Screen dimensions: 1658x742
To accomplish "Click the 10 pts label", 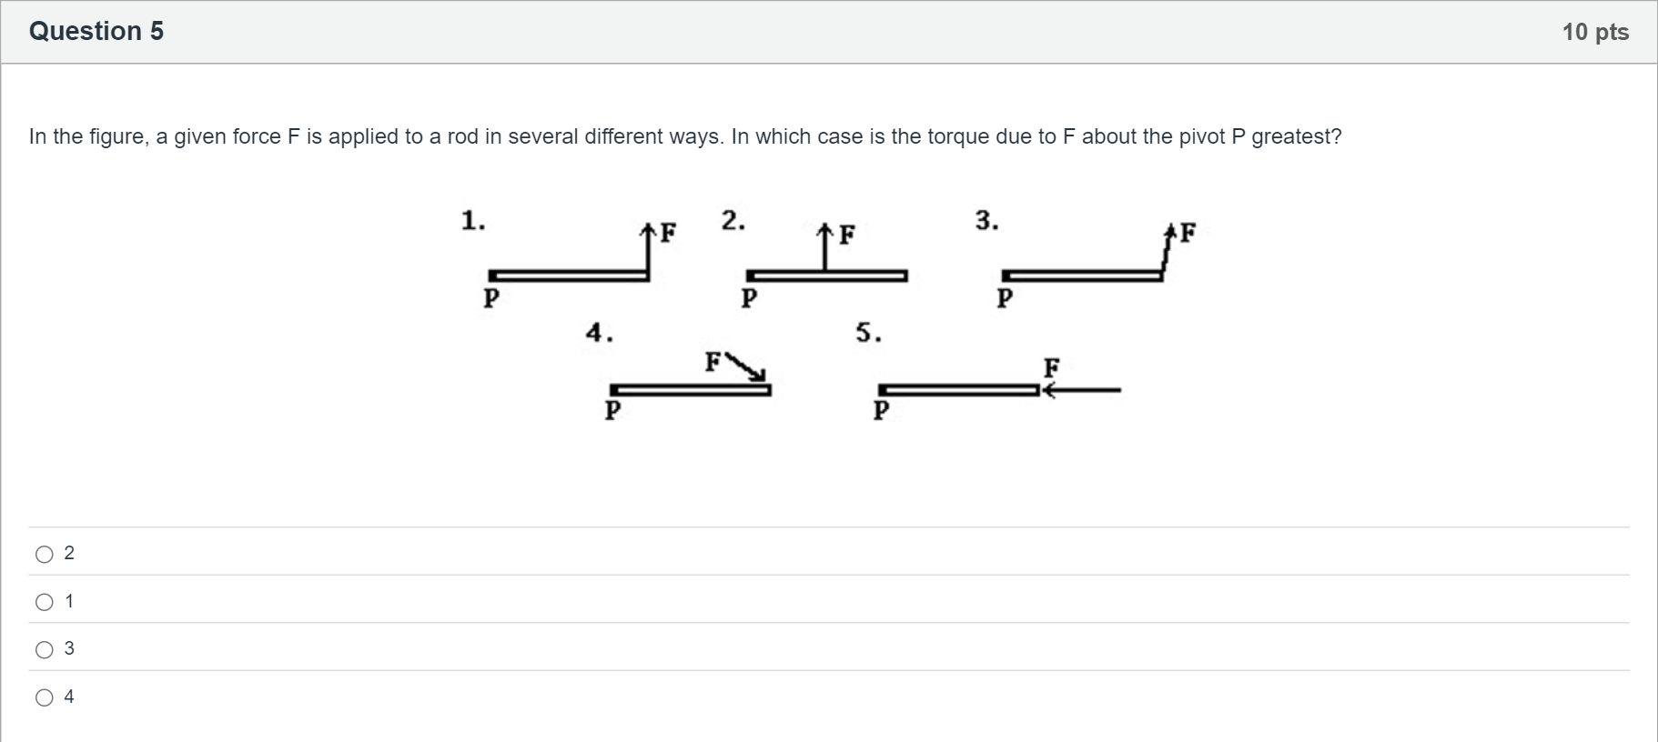I will pos(1595,32).
